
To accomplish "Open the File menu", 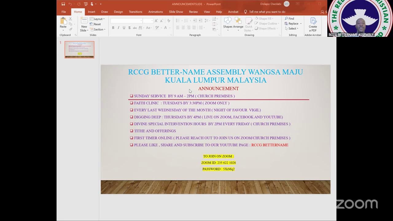I will click(x=64, y=12).
